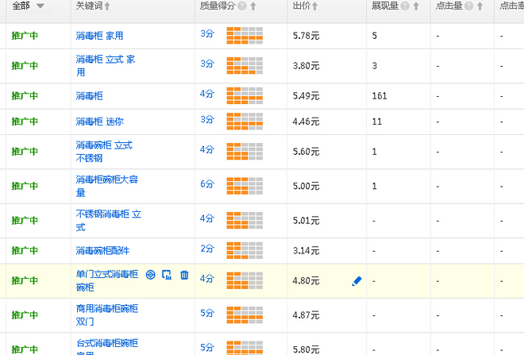This screenshot has height=355, width=524.
Task: Click the 2分 quality score for 消毒碗柜配件
Action: 207,249
